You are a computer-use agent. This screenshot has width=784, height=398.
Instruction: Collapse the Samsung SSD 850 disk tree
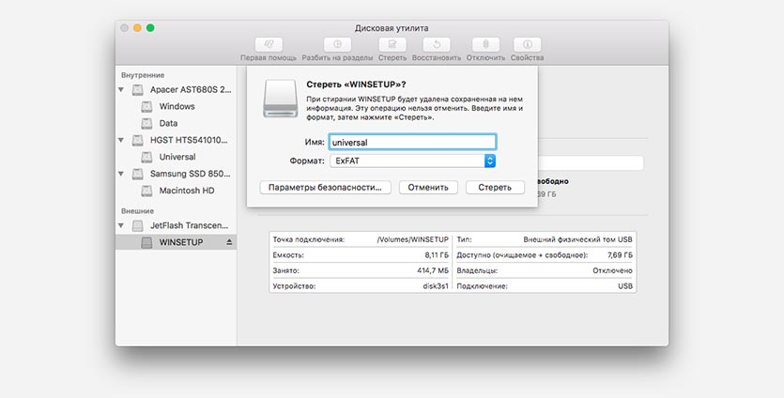click(122, 175)
